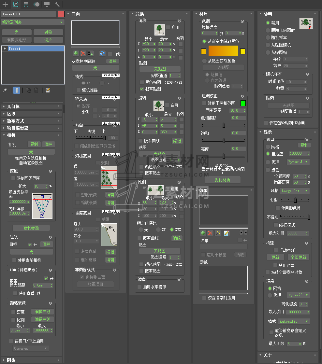Image resolution: width=322 pixels, height=364 pixels.
Task: Enable the 限制可见范围 checkbox
Action: tap(13, 178)
